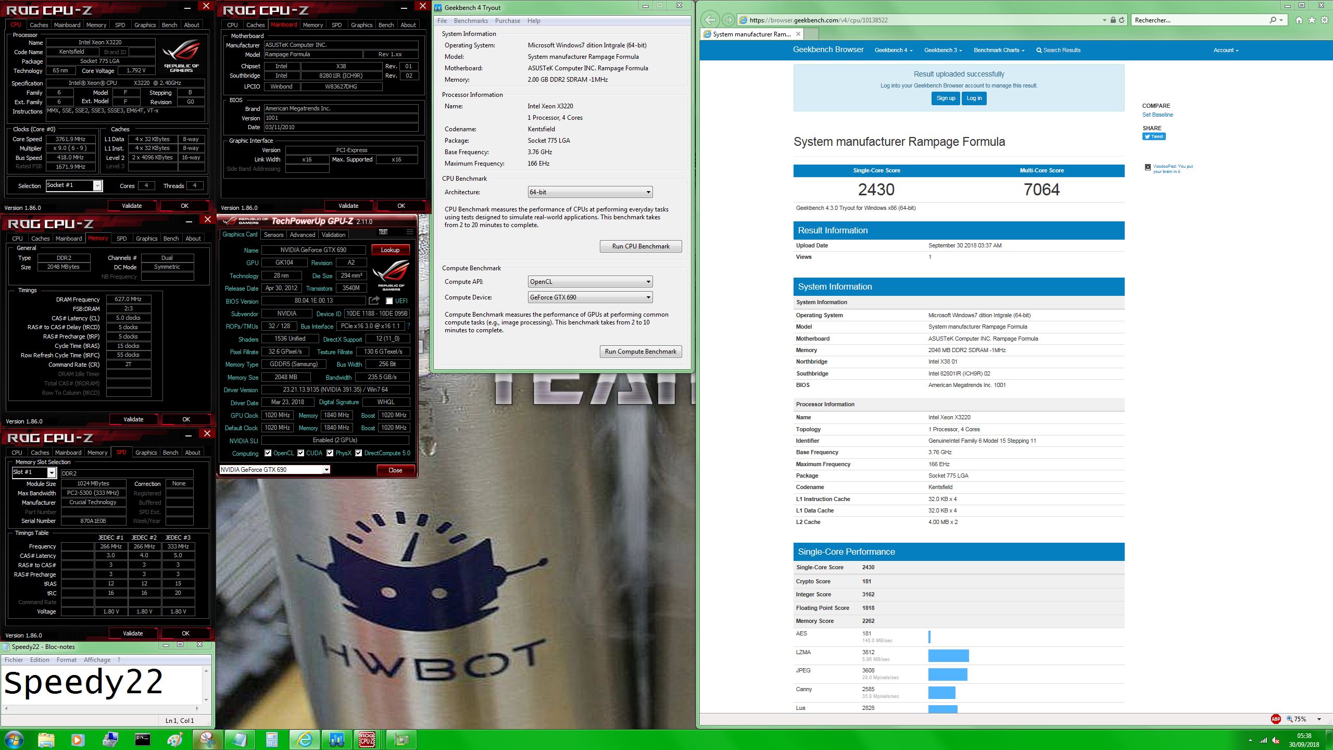Image resolution: width=1333 pixels, height=750 pixels.
Task: Open the 75% zoom level control in IE
Action: click(1304, 719)
